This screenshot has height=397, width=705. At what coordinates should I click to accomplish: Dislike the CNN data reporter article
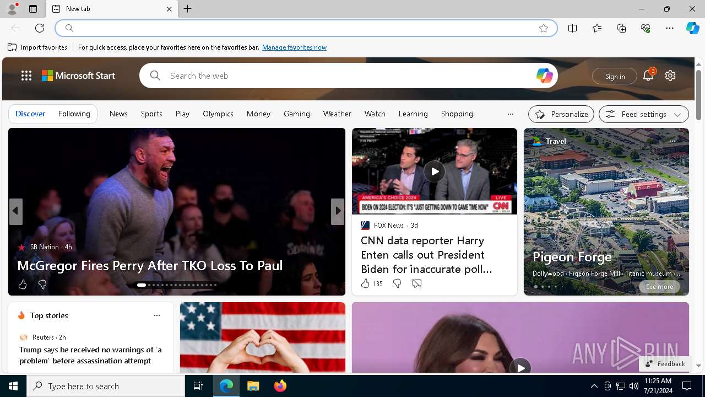pyautogui.click(x=397, y=283)
